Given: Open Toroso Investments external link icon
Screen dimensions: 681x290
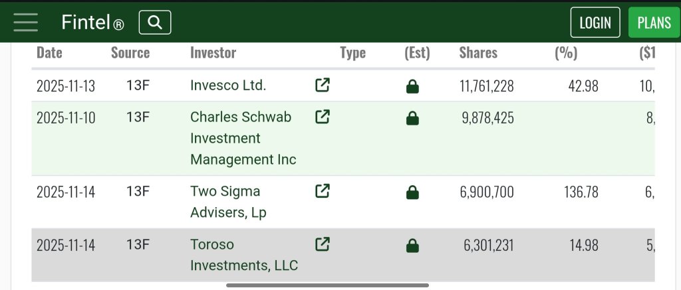Looking at the screenshot, I should click(x=322, y=244).
